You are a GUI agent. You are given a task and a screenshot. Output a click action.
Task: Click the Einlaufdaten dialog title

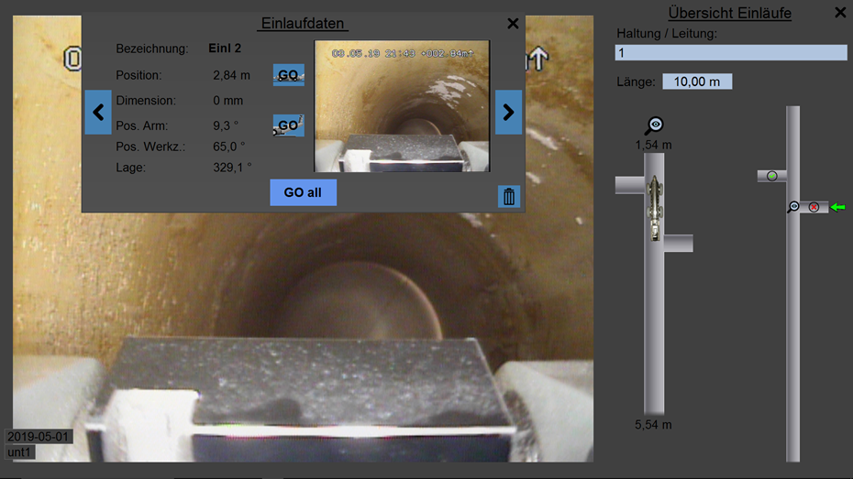point(304,24)
